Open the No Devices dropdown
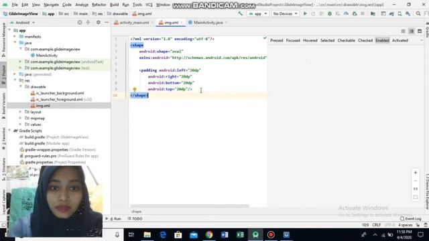 (x=285, y=13)
